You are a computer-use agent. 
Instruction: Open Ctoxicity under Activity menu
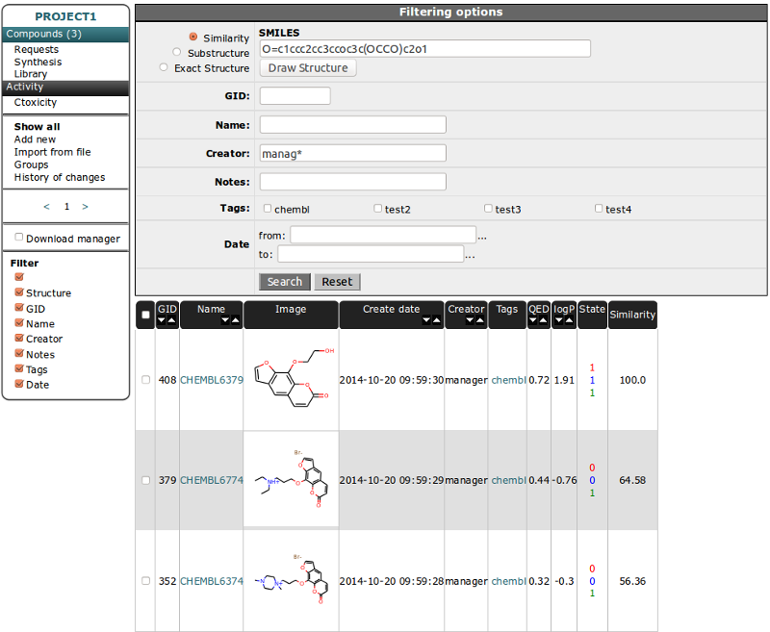click(36, 102)
